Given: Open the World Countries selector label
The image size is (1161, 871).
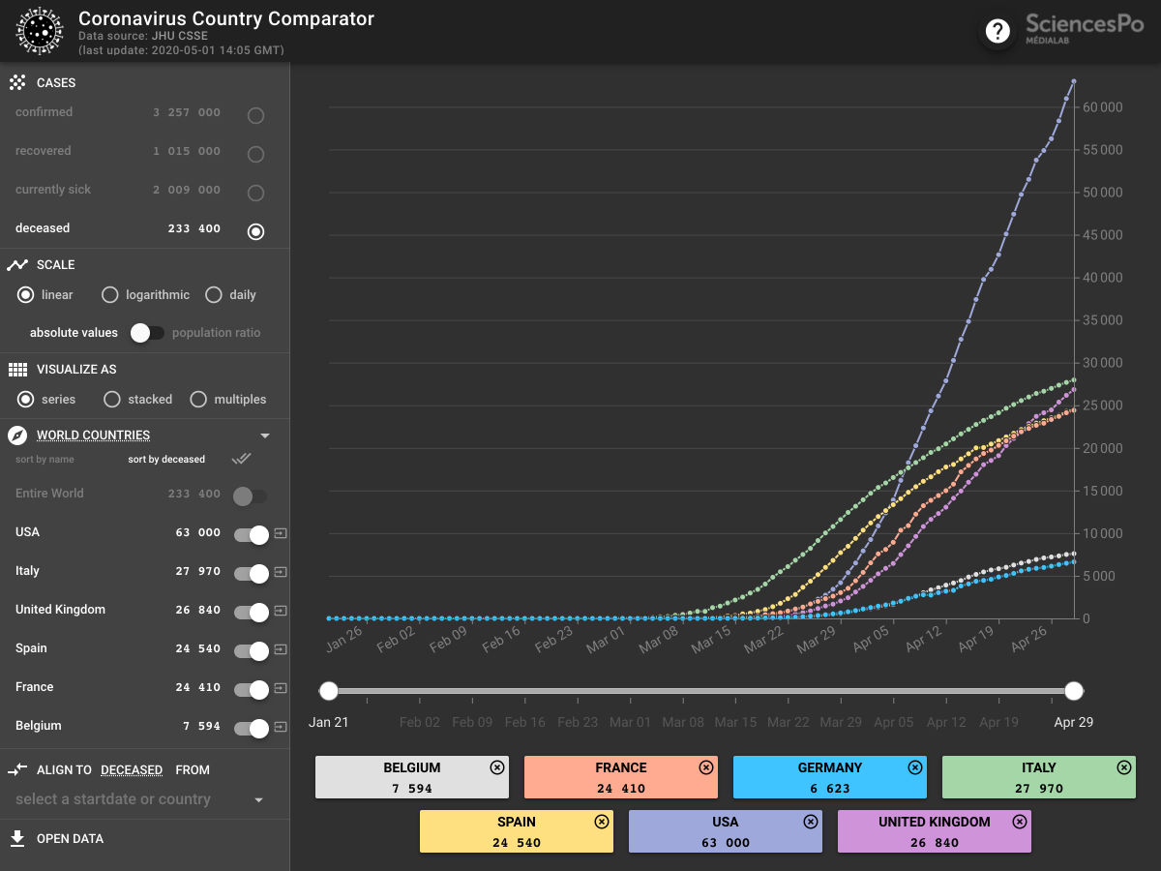Looking at the screenshot, I should pos(93,435).
